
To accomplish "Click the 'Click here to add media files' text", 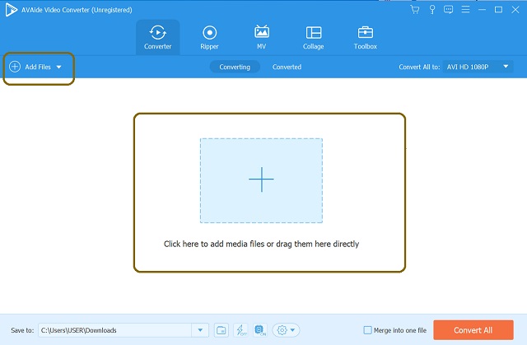I will pyautogui.click(x=261, y=244).
